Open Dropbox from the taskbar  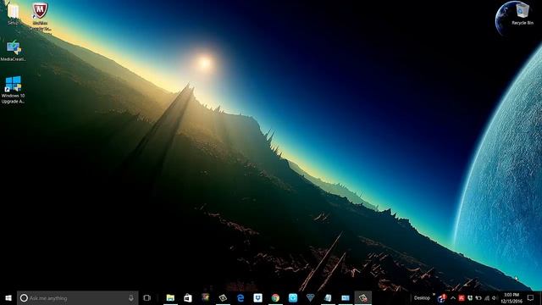point(257,297)
